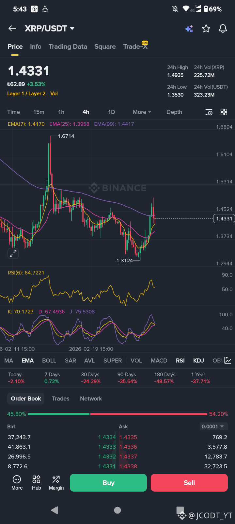This screenshot has height=524, width=235.
Task: Select the 4h timeframe
Action: tap(86, 112)
